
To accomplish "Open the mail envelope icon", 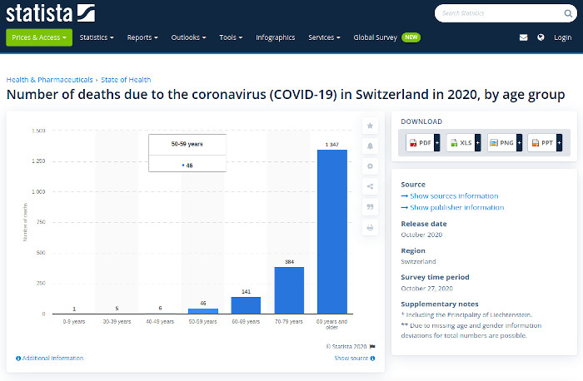I will [x=523, y=37].
